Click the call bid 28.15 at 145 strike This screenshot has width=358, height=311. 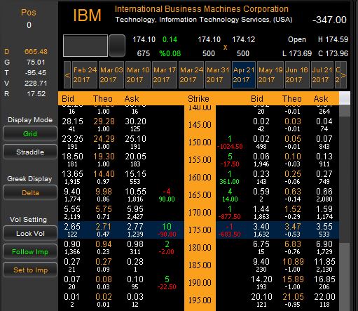(72, 121)
